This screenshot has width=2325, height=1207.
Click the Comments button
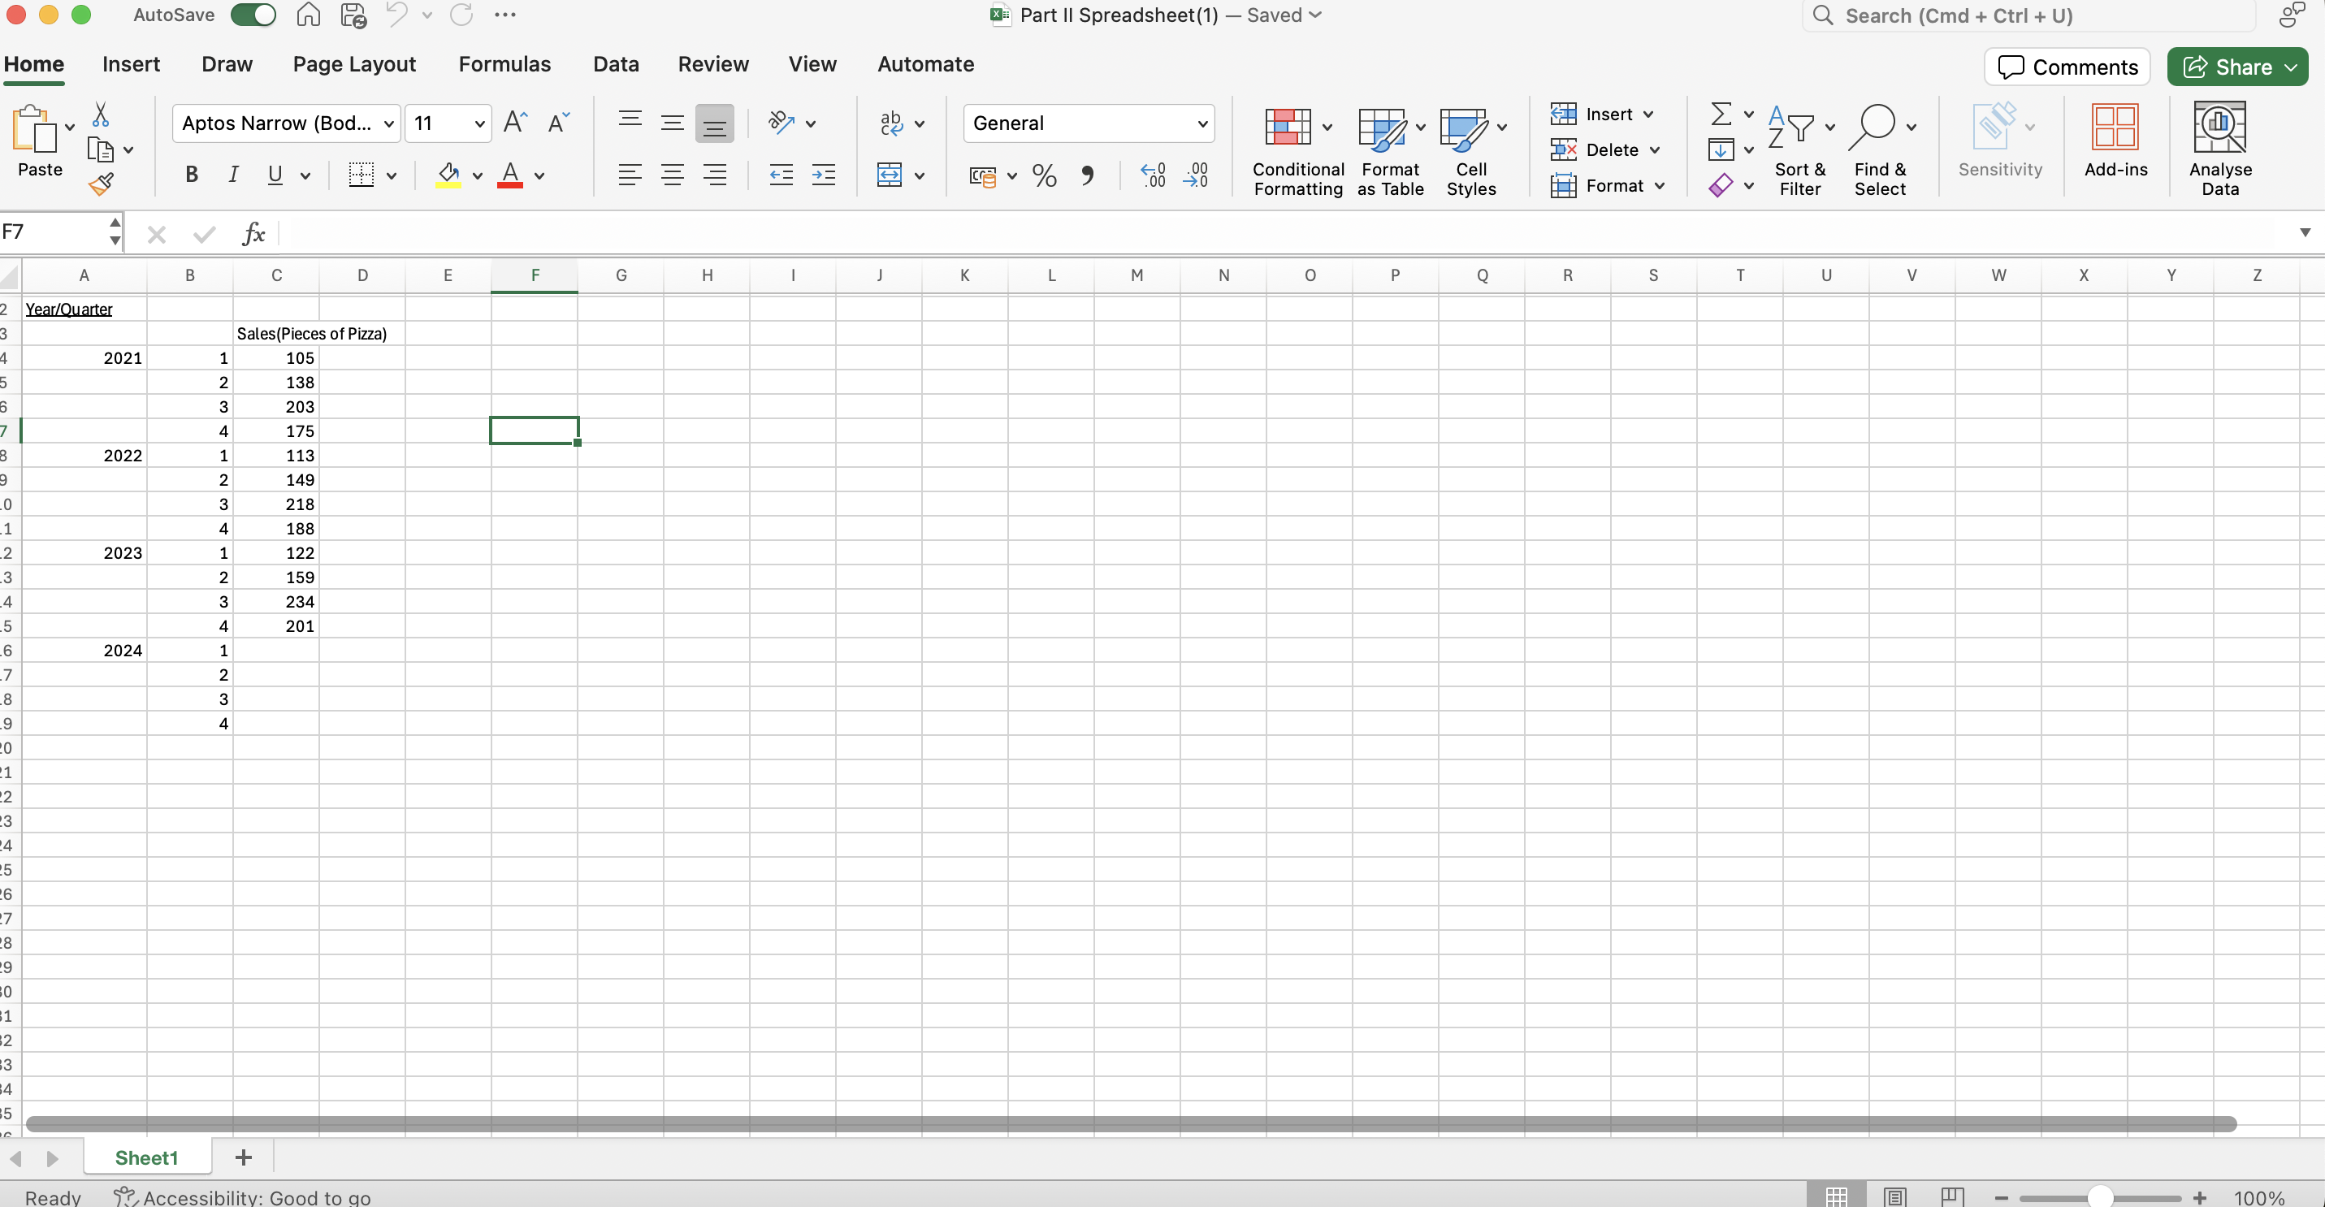tap(2067, 67)
